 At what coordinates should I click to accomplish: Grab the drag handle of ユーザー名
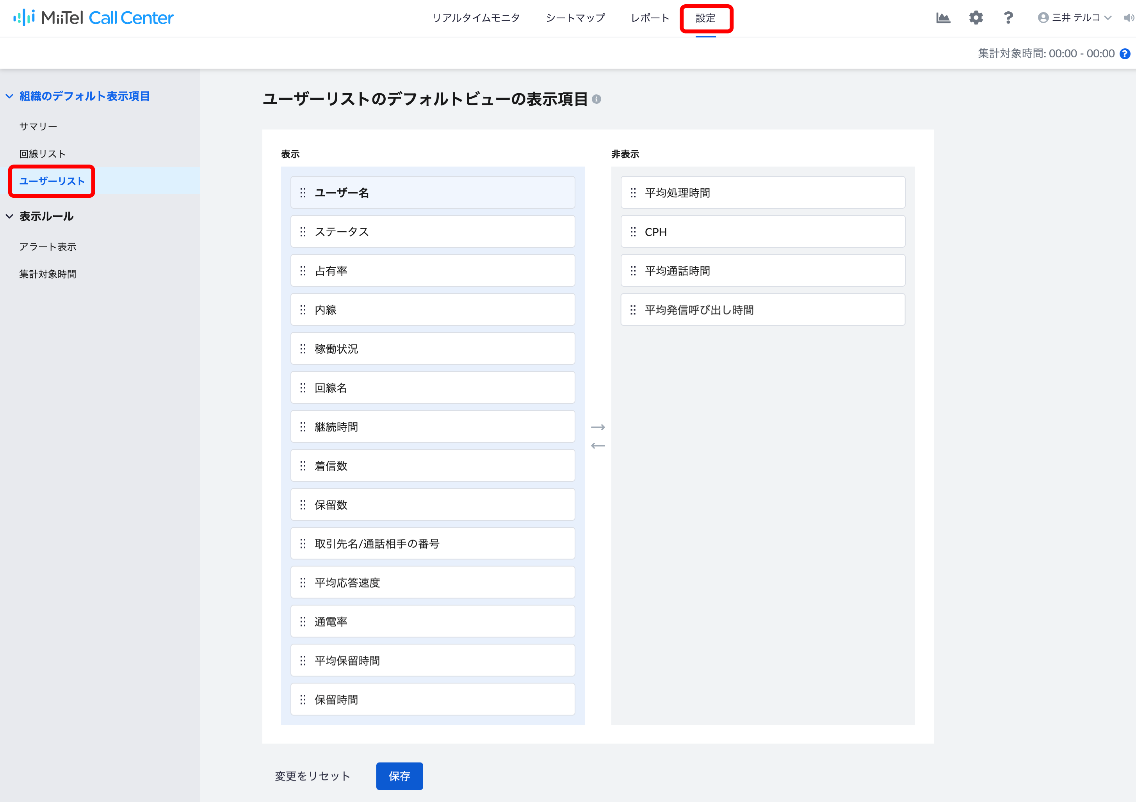pyautogui.click(x=303, y=193)
